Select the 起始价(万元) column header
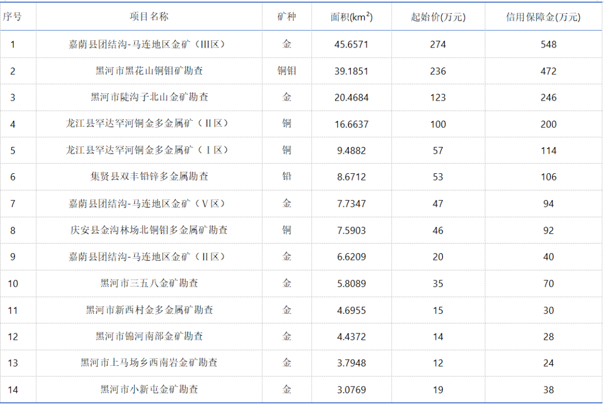 click(x=438, y=17)
